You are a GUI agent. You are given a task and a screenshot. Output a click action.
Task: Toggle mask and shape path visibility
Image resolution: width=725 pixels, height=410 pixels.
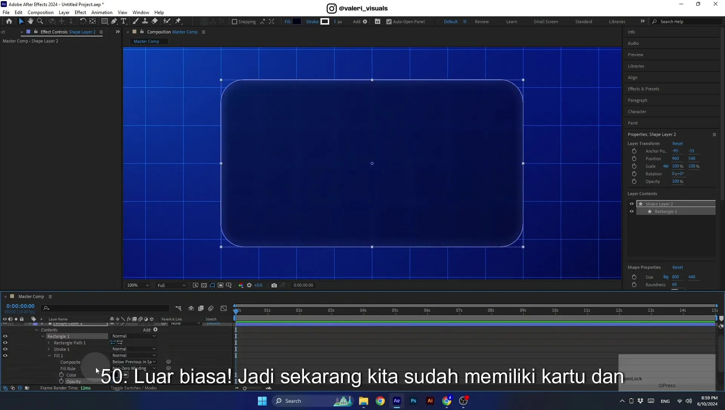[x=212, y=285]
